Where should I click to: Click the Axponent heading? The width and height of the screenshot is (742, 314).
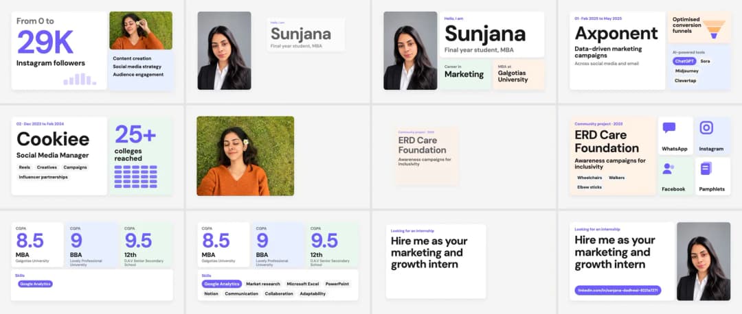click(616, 33)
